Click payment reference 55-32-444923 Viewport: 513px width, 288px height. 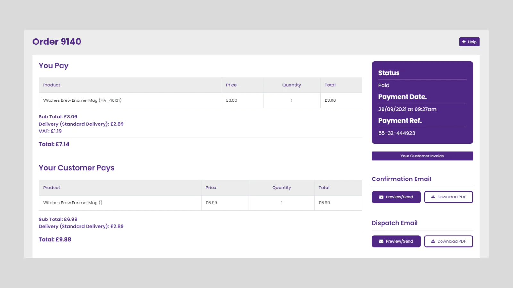tap(397, 133)
